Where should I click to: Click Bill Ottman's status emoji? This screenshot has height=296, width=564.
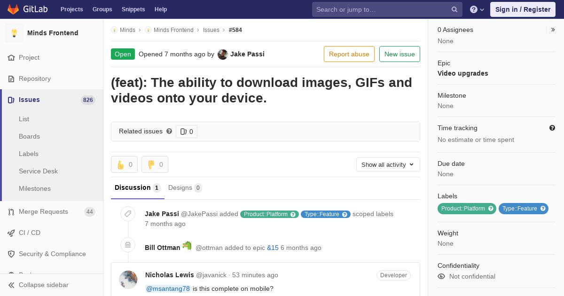tap(187, 245)
